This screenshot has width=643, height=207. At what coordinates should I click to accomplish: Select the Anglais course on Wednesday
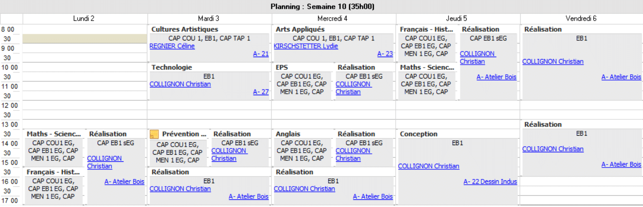tap(288, 134)
